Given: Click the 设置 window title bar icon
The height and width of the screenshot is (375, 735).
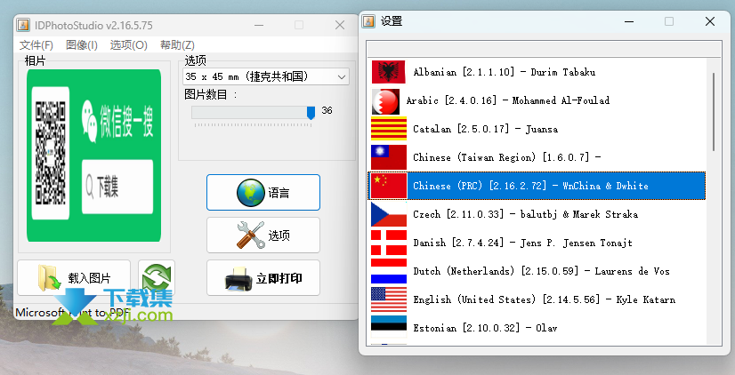Looking at the screenshot, I should coord(368,21).
